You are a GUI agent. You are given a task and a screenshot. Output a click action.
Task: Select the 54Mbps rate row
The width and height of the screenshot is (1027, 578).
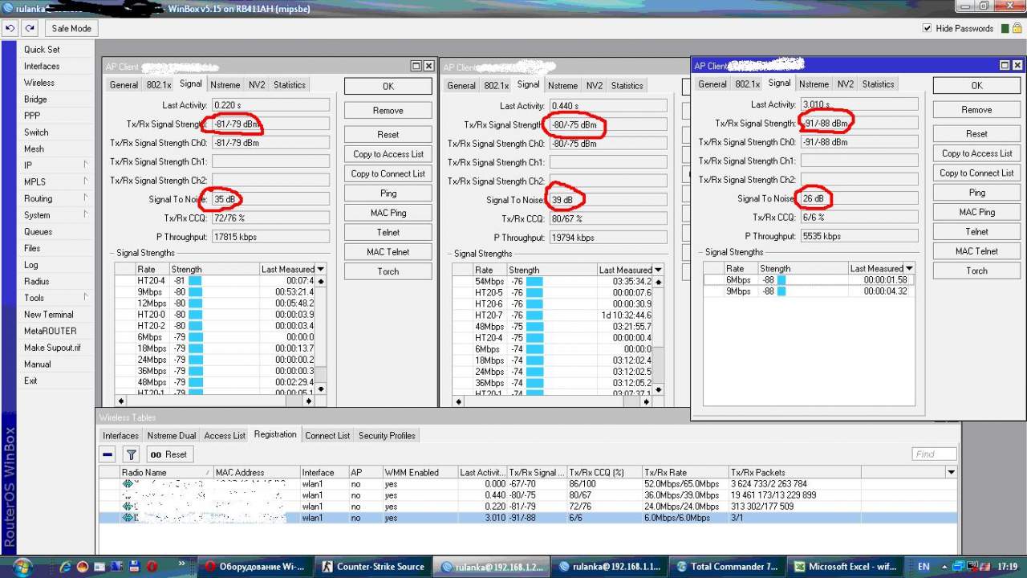[553, 282]
